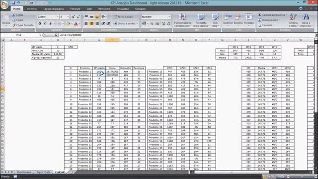Apply the fill color bucket
This screenshot has width=318, height=179.
68,24
